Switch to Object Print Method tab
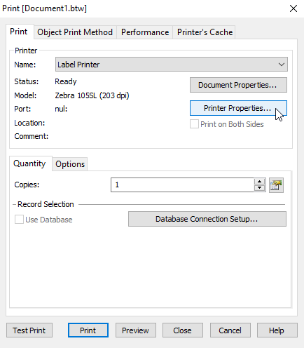The width and height of the screenshot is (304, 348). pos(75,32)
